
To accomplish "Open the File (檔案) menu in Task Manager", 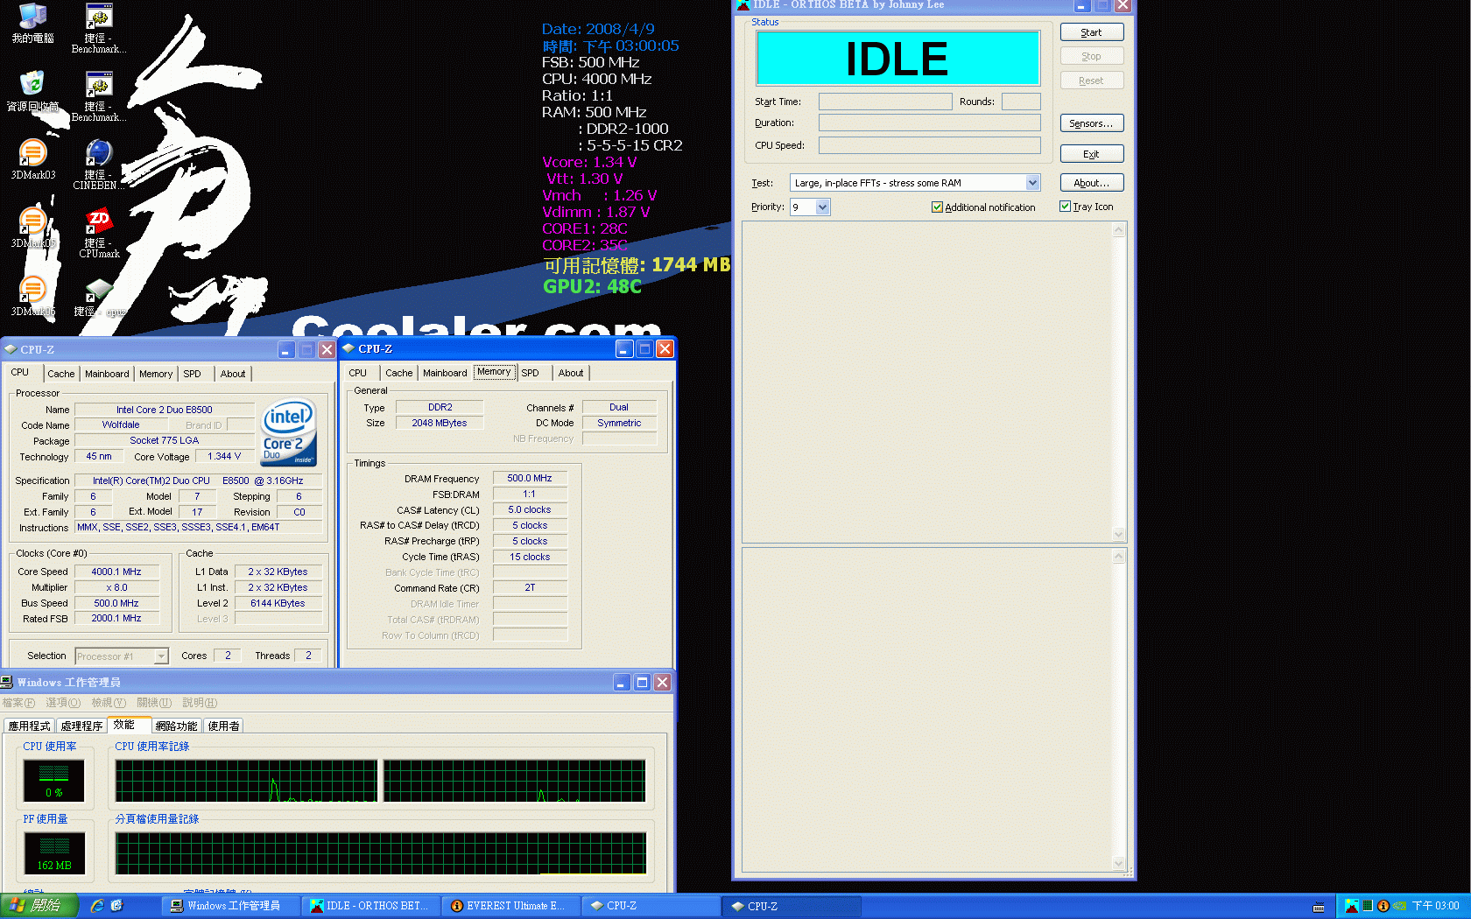I will [18, 703].
